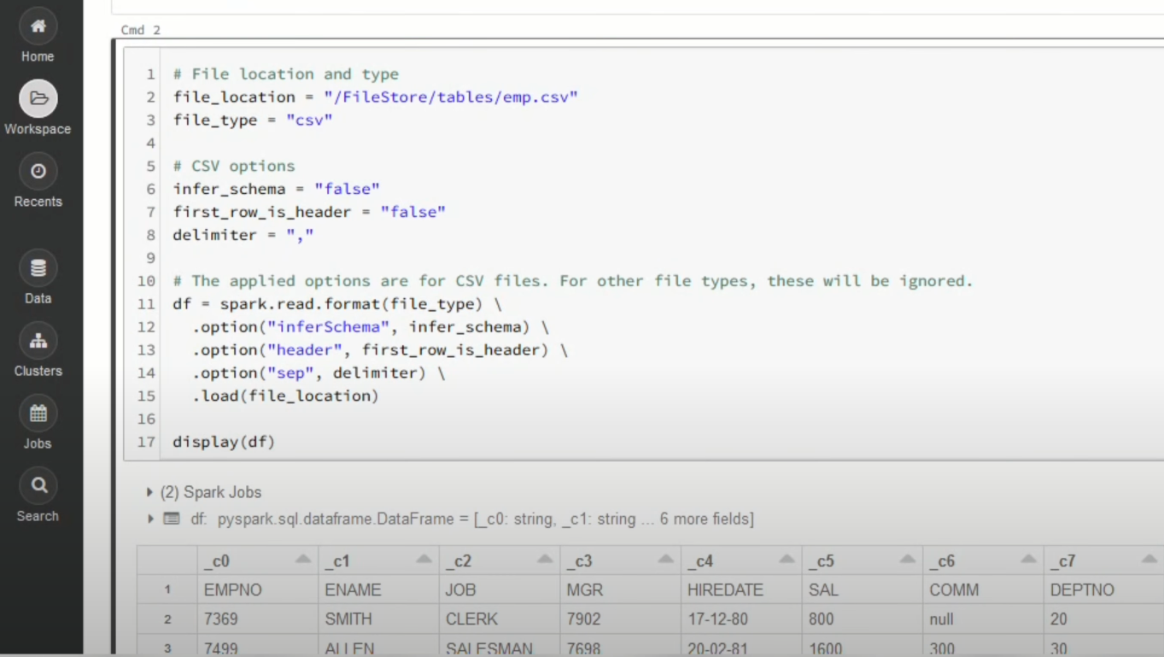Click the display(df) line
1164x657 pixels.
click(x=224, y=442)
